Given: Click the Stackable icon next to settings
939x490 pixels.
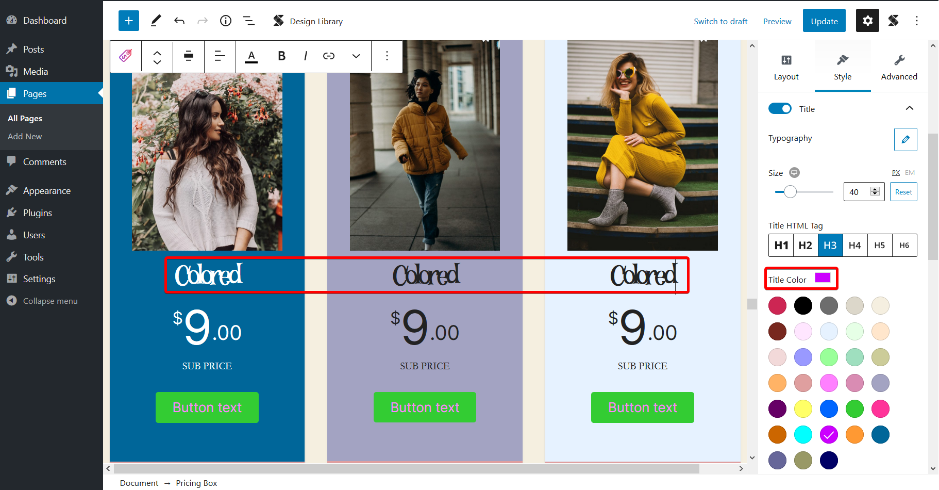Looking at the screenshot, I should pos(894,21).
